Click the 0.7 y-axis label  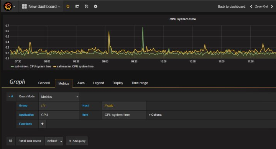7,26
